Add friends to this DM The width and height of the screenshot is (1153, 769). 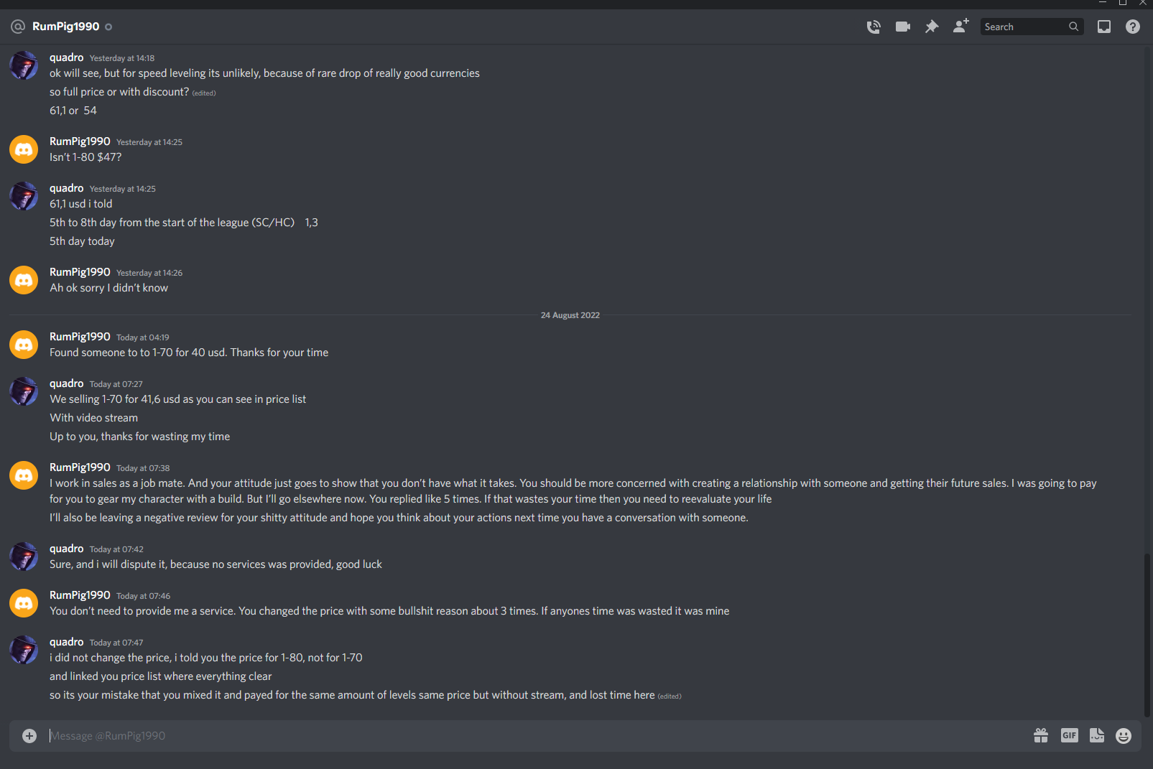click(x=960, y=27)
